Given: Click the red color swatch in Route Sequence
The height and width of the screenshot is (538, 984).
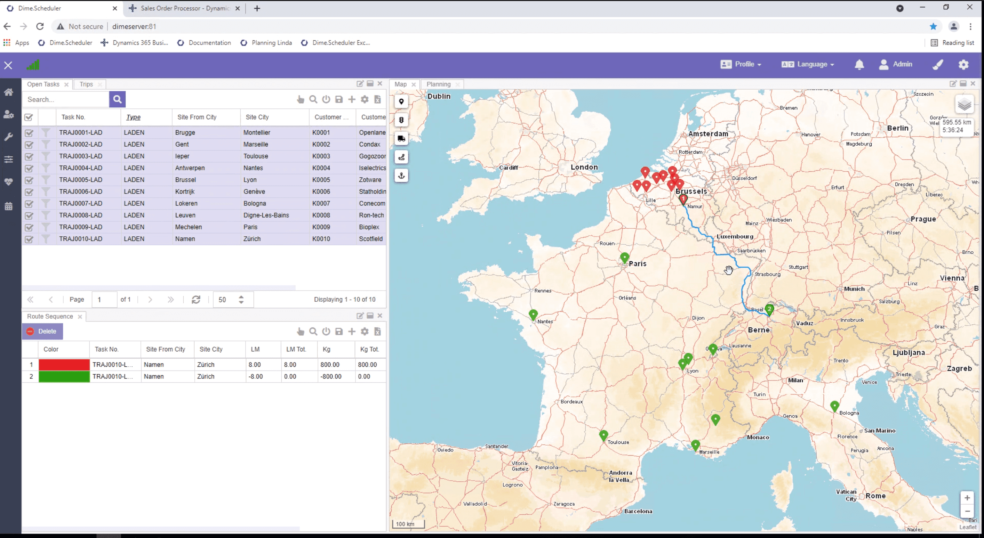Looking at the screenshot, I should (x=63, y=364).
